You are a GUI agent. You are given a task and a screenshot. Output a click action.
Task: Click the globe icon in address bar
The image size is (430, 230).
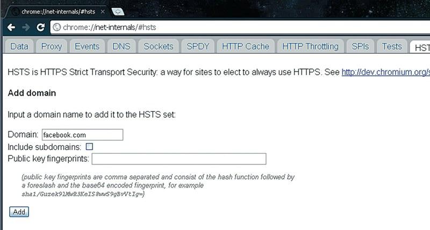point(56,27)
